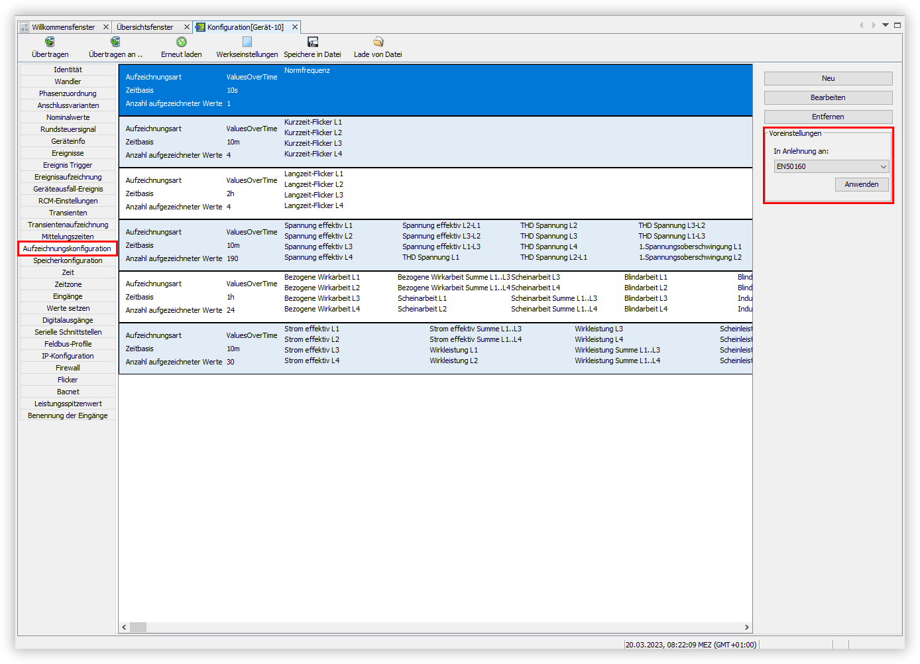Restore defaults via Werkseinstellungen icon
Screen dimensions: 920x664
click(247, 42)
